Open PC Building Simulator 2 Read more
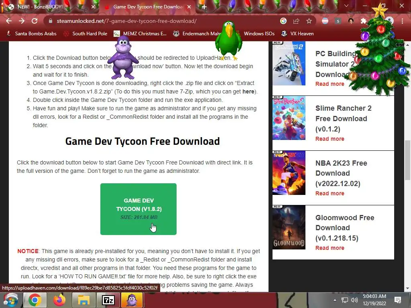 (330, 84)
